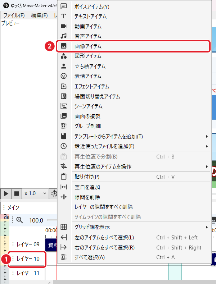Click the smiley face icon beside 表情アイテム
216x284 pixels.
point(63,76)
